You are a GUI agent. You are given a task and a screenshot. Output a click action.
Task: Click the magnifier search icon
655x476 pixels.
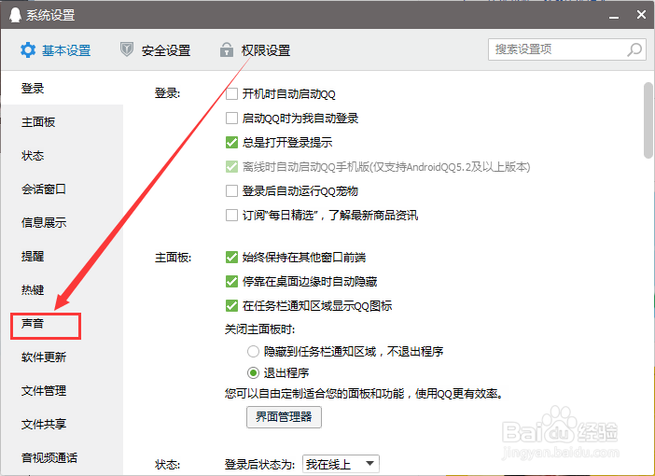[x=634, y=49]
